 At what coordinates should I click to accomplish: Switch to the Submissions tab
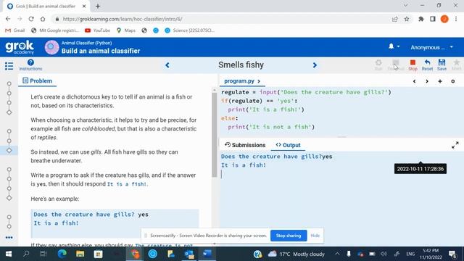tap(245, 145)
